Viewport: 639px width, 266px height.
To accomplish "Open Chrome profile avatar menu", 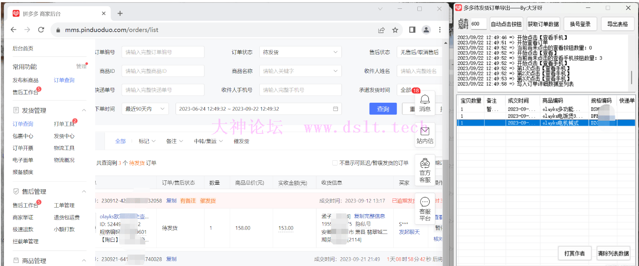I will tap(426, 29).
